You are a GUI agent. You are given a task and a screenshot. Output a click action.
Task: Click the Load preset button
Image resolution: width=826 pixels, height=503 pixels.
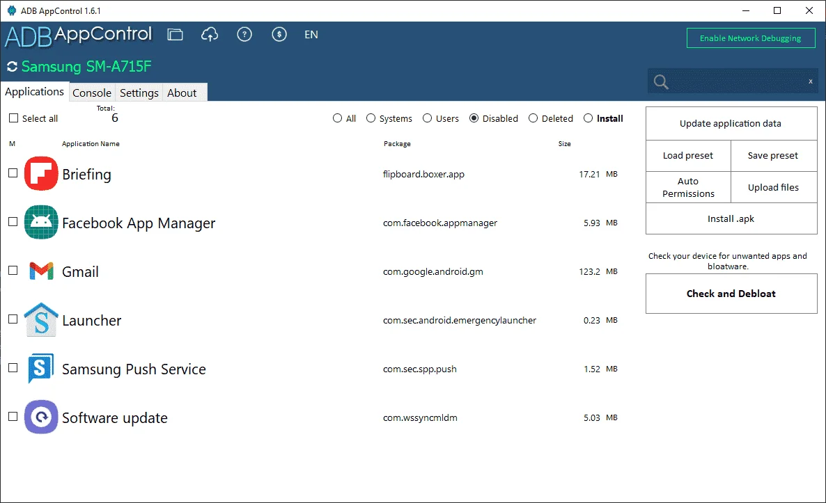coord(688,156)
